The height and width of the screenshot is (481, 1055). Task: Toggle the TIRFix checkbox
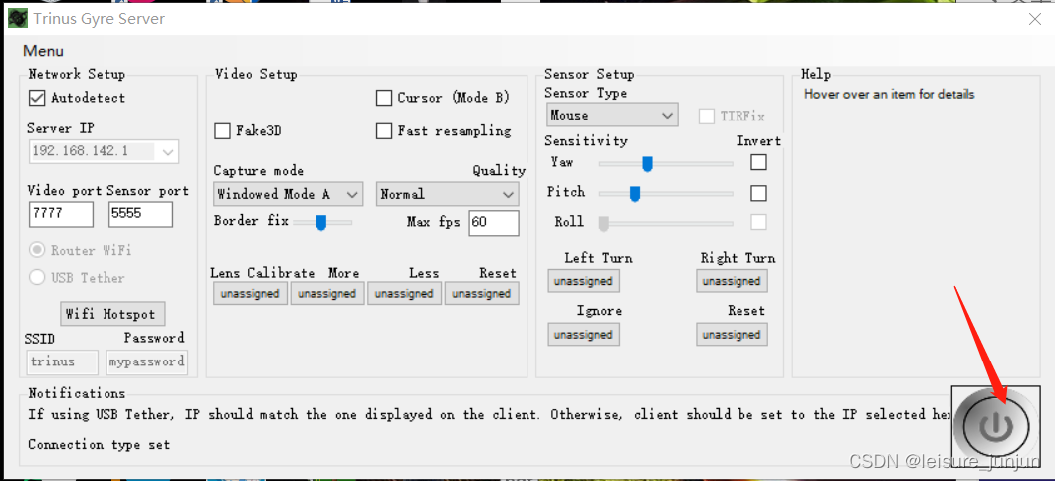coord(707,116)
